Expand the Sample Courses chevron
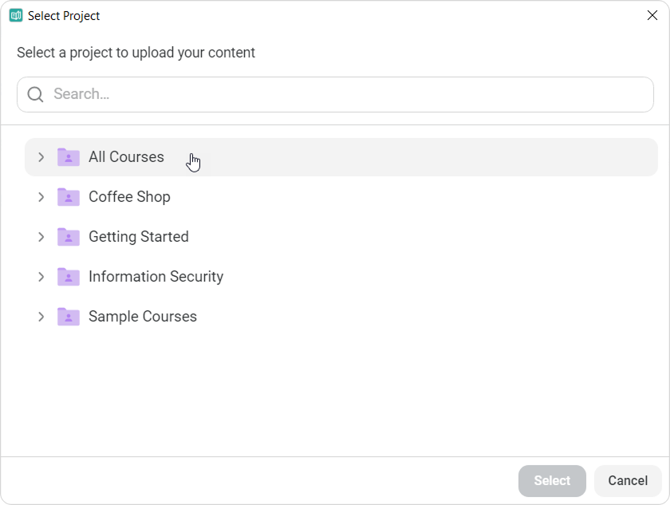This screenshot has width=670, height=505. [41, 317]
